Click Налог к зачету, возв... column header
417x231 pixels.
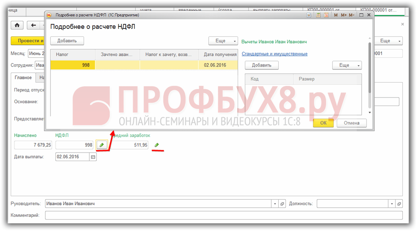169,55
